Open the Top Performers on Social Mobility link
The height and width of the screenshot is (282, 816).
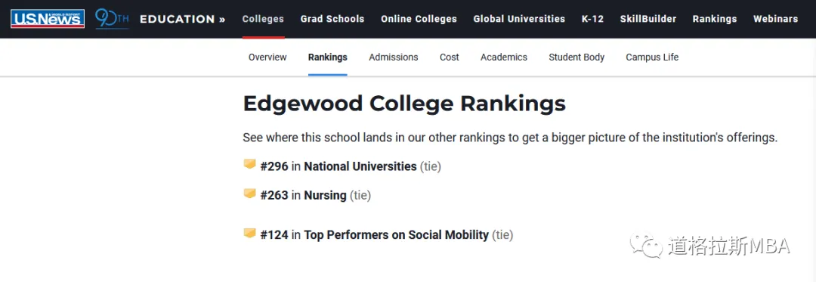pos(397,235)
